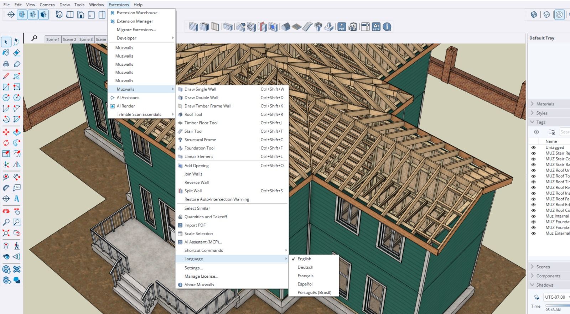Click the tag search field

click(x=565, y=132)
